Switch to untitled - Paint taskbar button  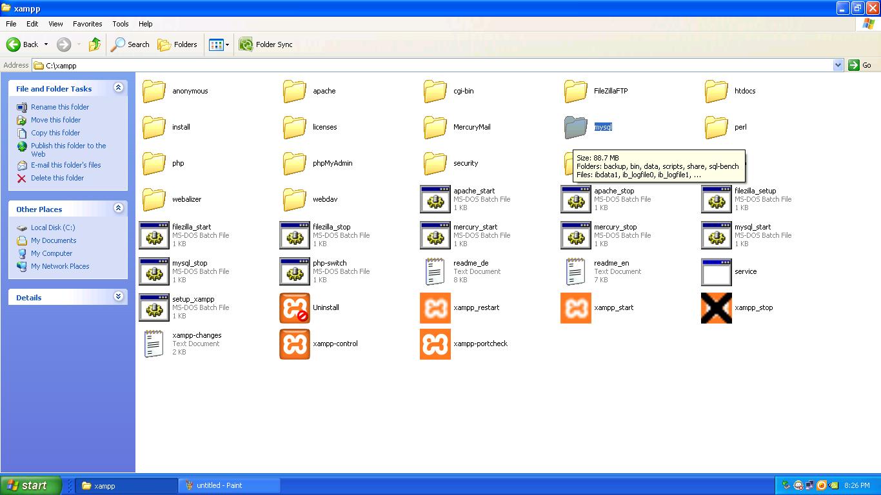[x=229, y=485]
